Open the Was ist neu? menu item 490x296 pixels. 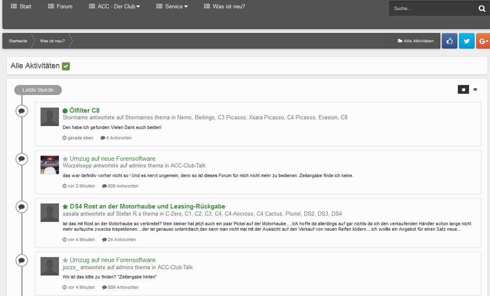click(225, 6)
